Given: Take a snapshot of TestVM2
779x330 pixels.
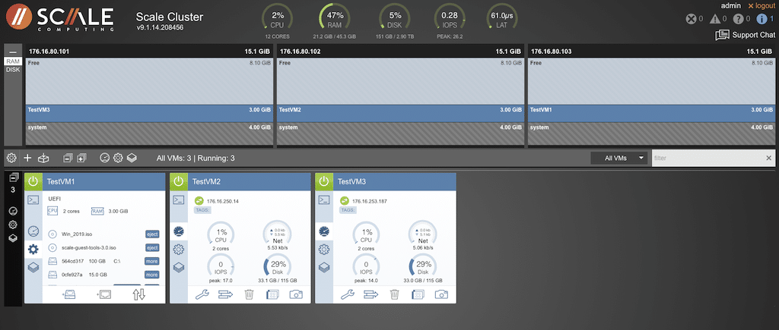Looking at the screenshot, I should pyautogui.click(x=296, y=295).
